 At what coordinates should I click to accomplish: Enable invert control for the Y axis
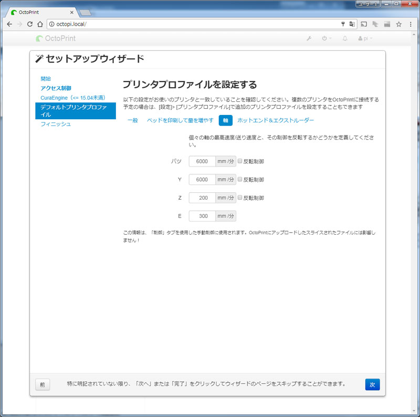tap(240, 179)
